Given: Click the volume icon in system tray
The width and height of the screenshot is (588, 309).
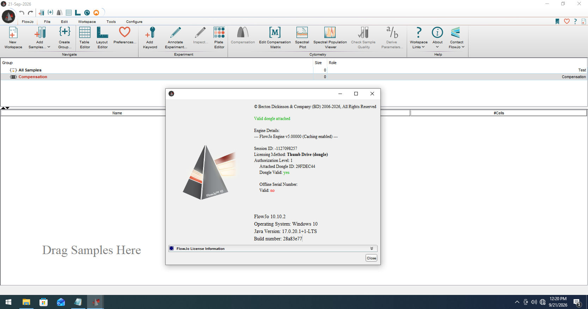Looking at the screenshot, I should [x=534, y=302].
